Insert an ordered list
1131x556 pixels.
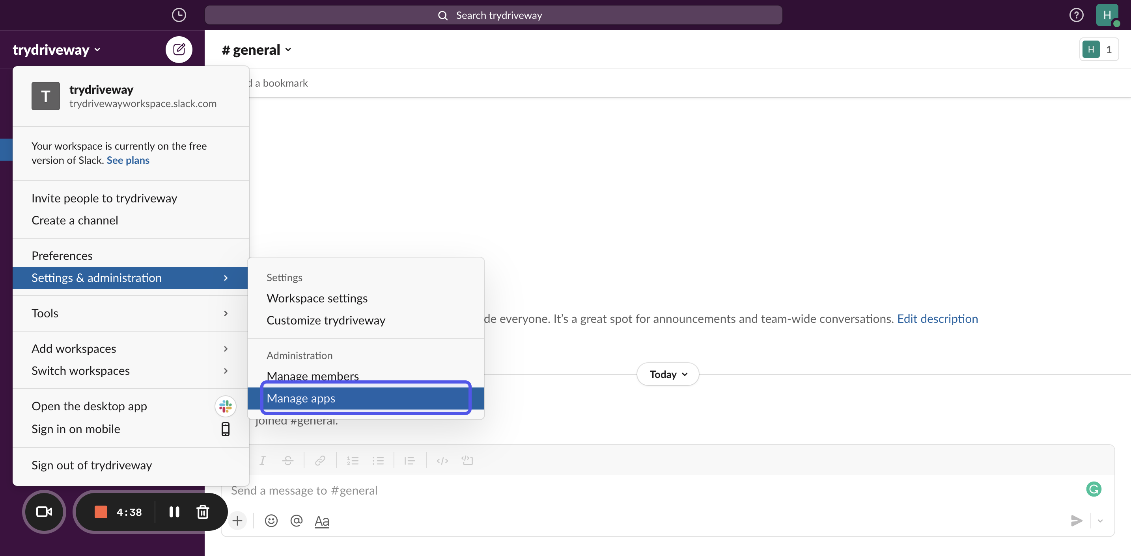tap(353, 460)
